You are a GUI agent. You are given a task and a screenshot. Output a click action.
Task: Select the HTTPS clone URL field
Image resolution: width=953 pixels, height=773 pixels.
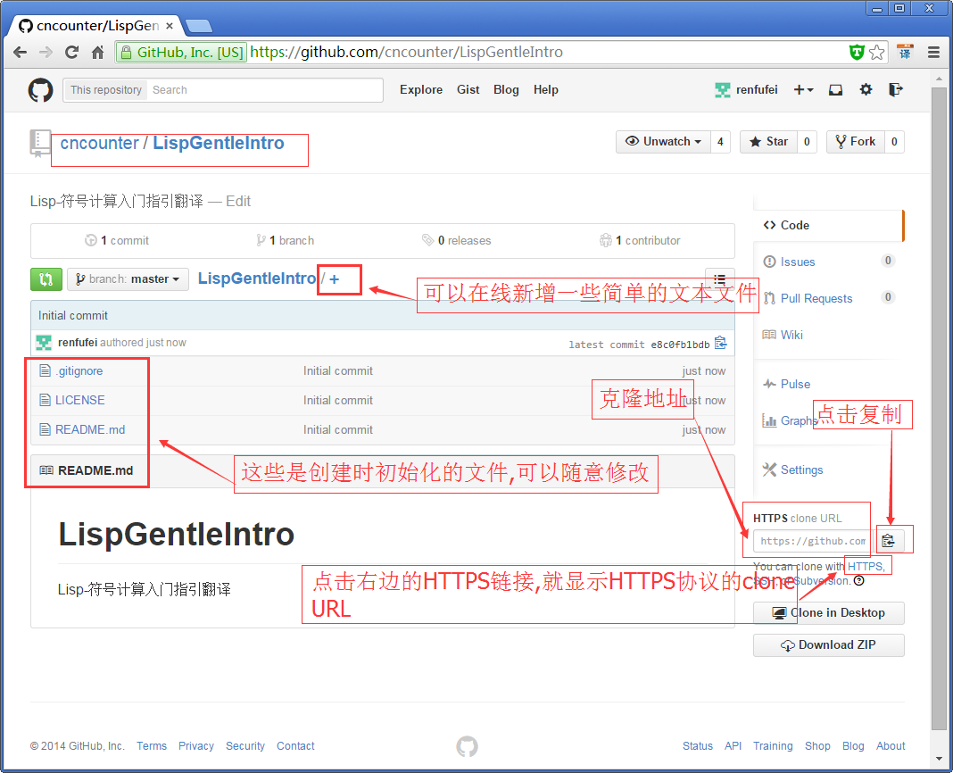tap(813, 541)
